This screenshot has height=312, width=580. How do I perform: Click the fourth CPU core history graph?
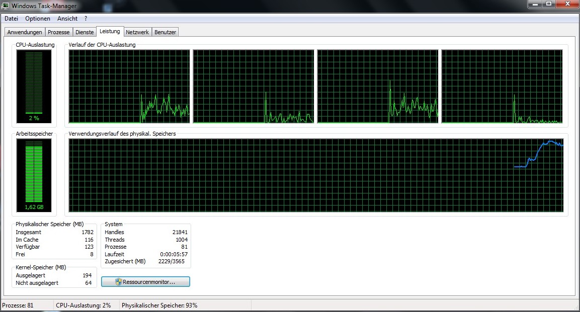click(x=502, y=86)
